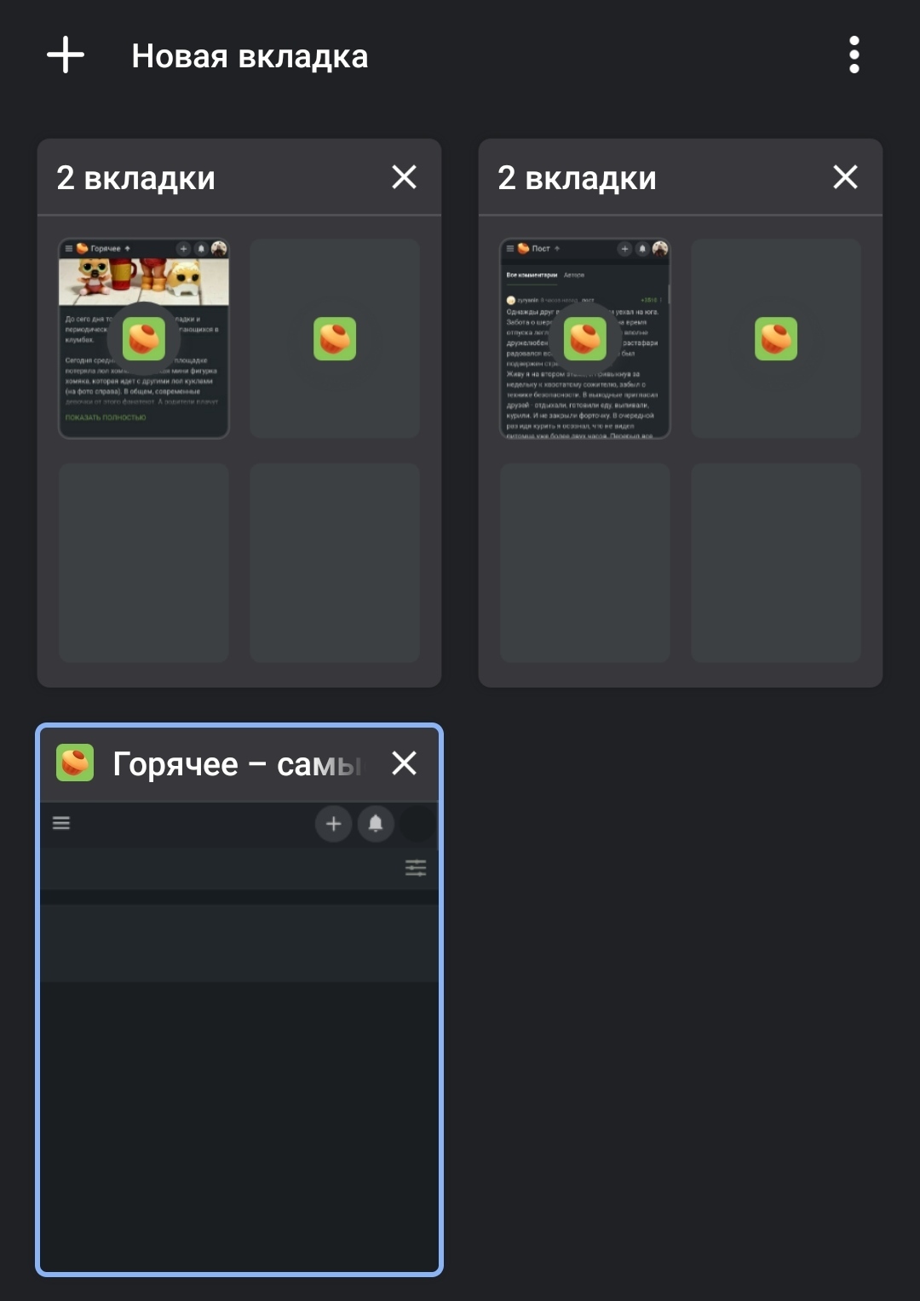
Task: Tap notification bell in "Горячее" tab preview
Action: [376, 823]
